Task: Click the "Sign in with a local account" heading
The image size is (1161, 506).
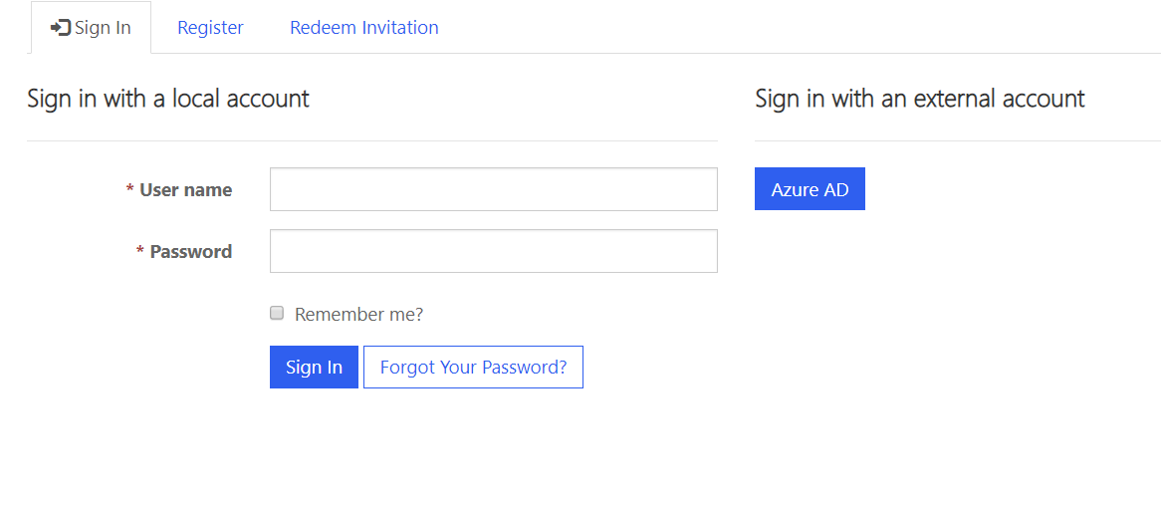Action: click(167, 99)
